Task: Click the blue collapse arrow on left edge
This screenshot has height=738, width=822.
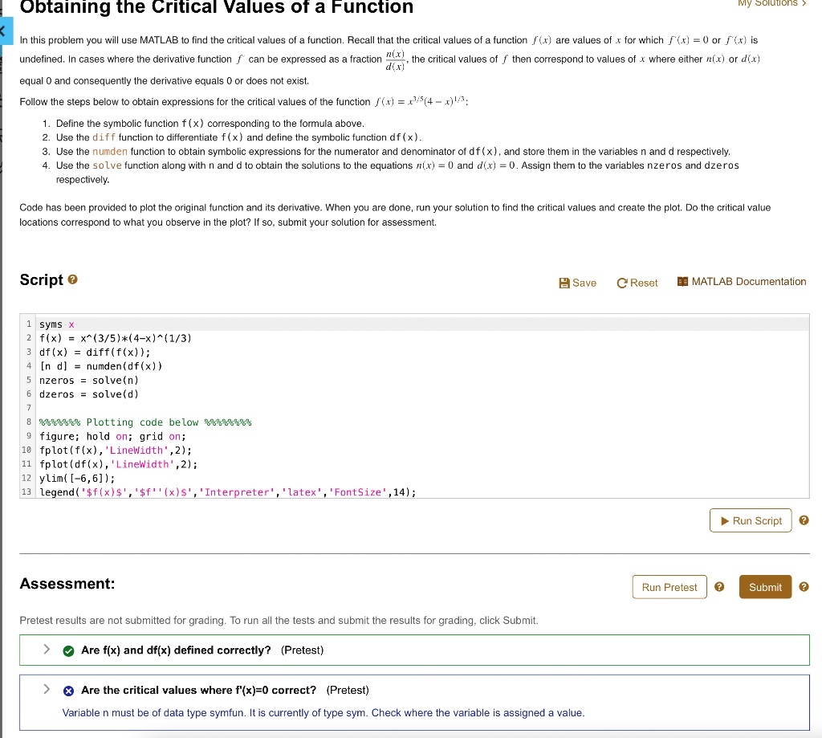Action: [4, 31]
